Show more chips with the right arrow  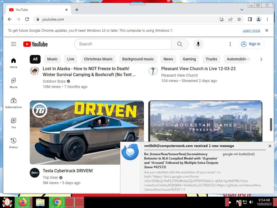click(261, 59)
